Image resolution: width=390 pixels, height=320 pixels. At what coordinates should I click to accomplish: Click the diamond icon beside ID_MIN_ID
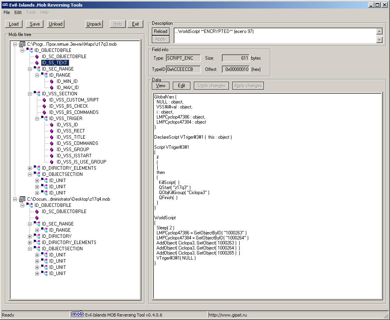pyautogui.click(x=52, y=81)
